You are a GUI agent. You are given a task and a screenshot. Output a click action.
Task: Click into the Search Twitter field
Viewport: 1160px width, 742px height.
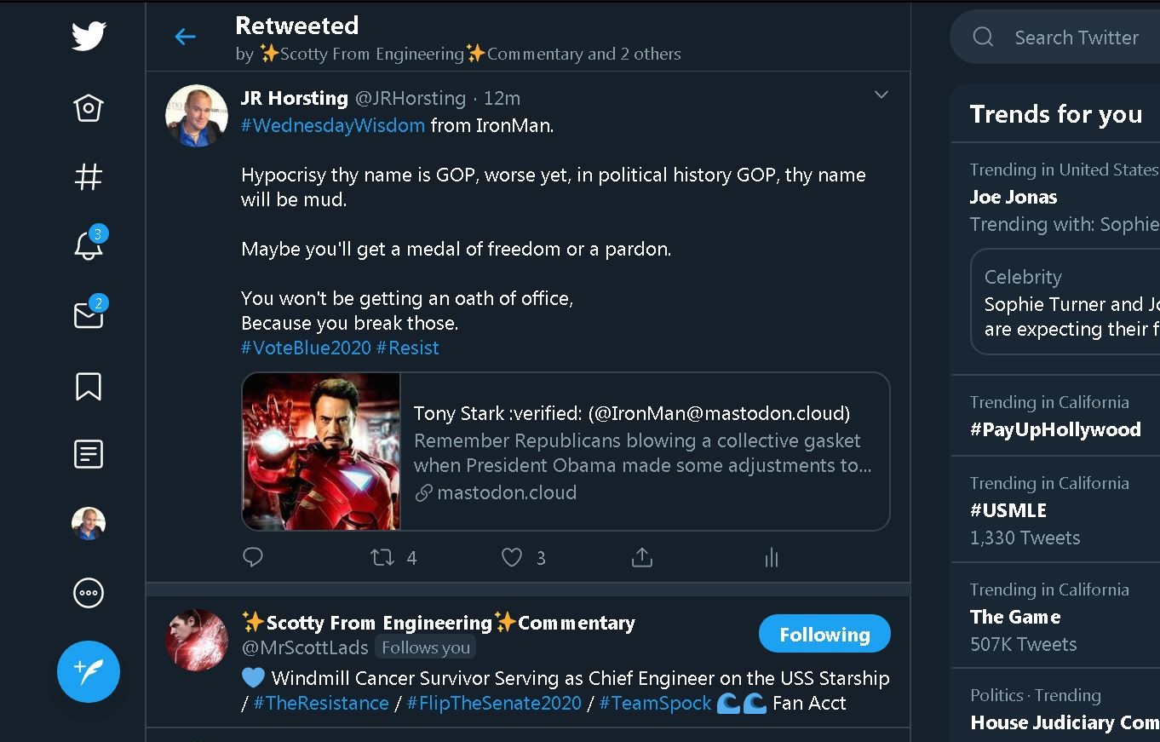coord(1076,37)
